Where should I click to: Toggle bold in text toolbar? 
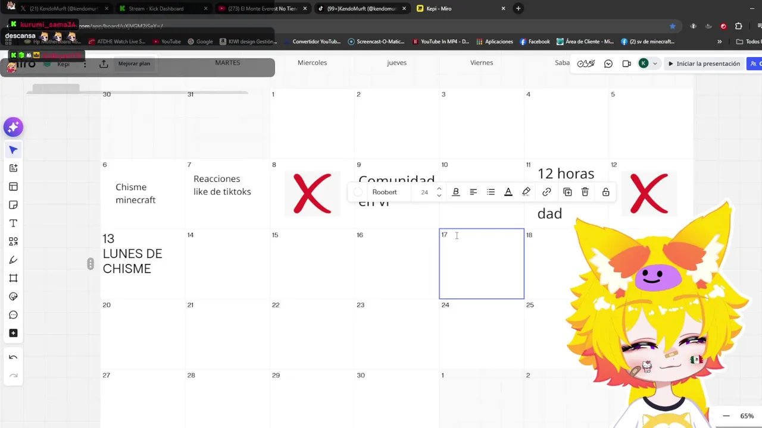coord(456,192)
